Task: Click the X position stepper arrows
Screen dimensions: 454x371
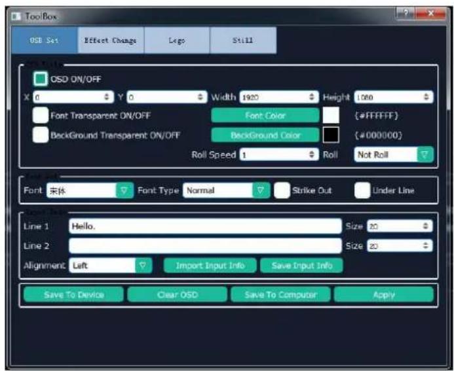Action: coord(107,97)
